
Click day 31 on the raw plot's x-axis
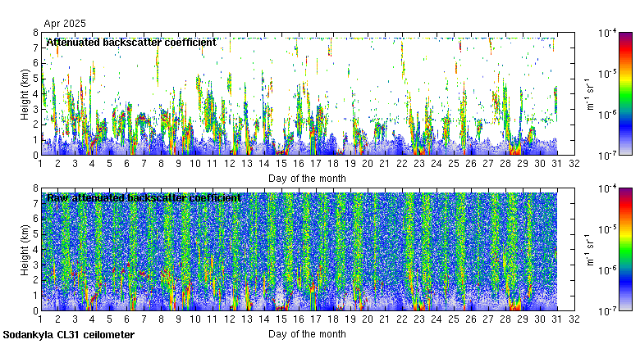click(557, 319)
